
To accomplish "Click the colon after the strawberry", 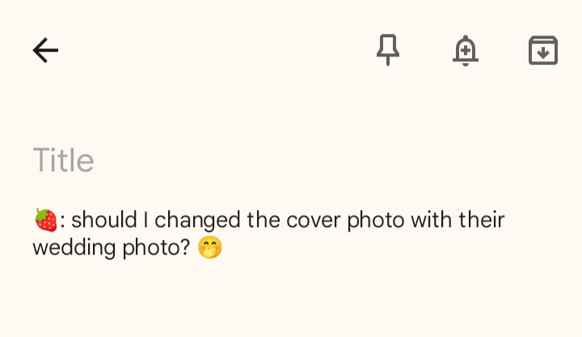I will point(62,221).
